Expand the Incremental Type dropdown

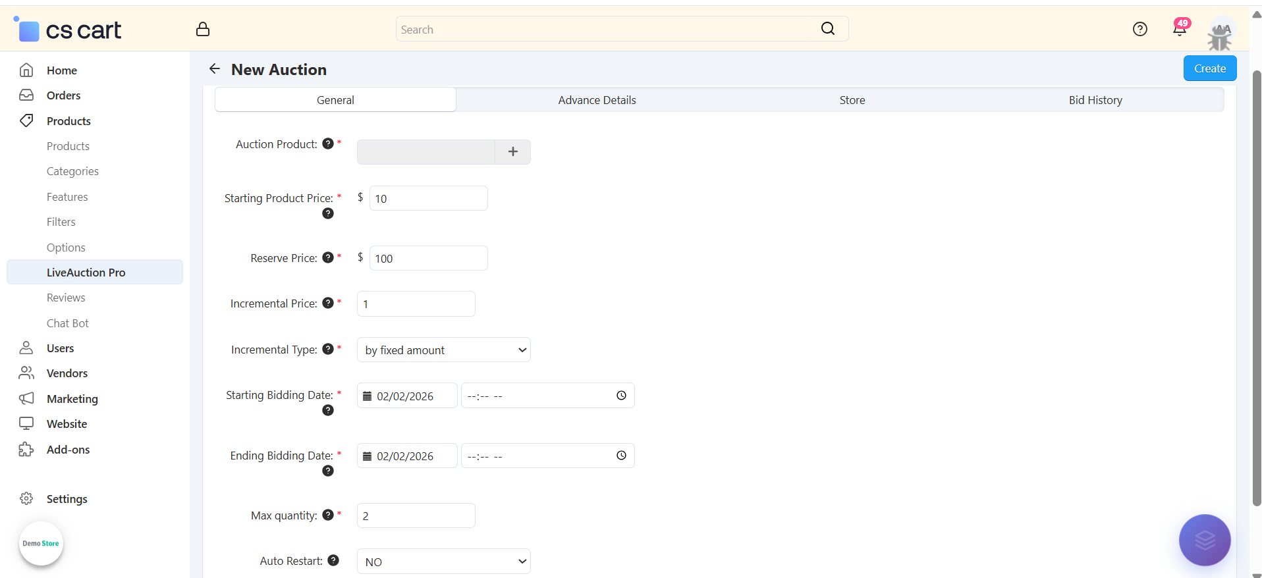pyautogui.click(x=443, y=350)
